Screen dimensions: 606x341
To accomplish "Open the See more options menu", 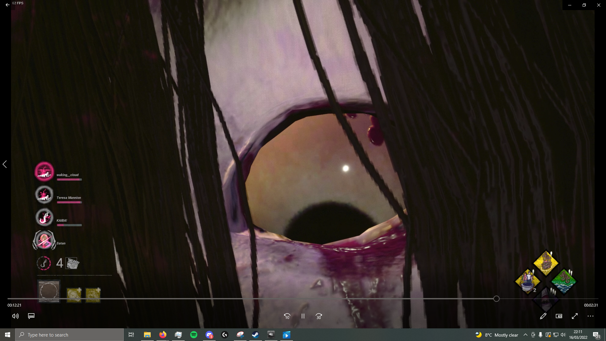I will click(590, 316).
